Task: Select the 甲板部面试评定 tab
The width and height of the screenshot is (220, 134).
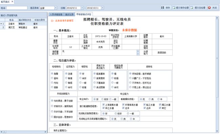Action: [84, 14]
